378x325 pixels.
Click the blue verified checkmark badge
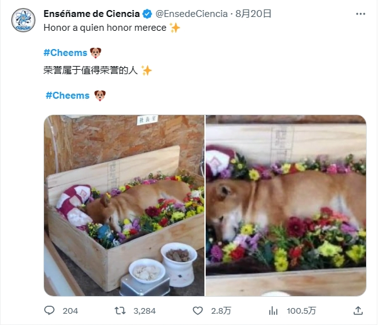(x=147, y=14)
